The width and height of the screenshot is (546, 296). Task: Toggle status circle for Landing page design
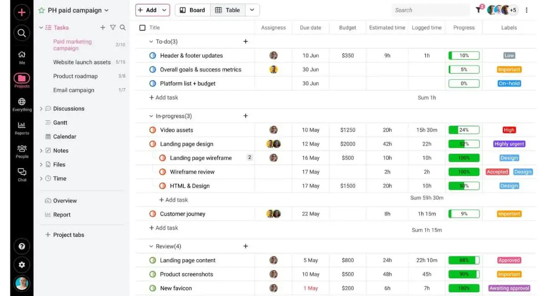pyautogui.click(x=153, y=144)
